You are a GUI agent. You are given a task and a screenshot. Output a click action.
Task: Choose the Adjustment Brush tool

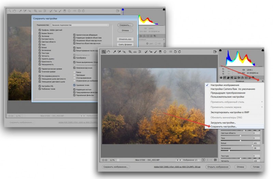pyautogui.click(x=155, y=52)
